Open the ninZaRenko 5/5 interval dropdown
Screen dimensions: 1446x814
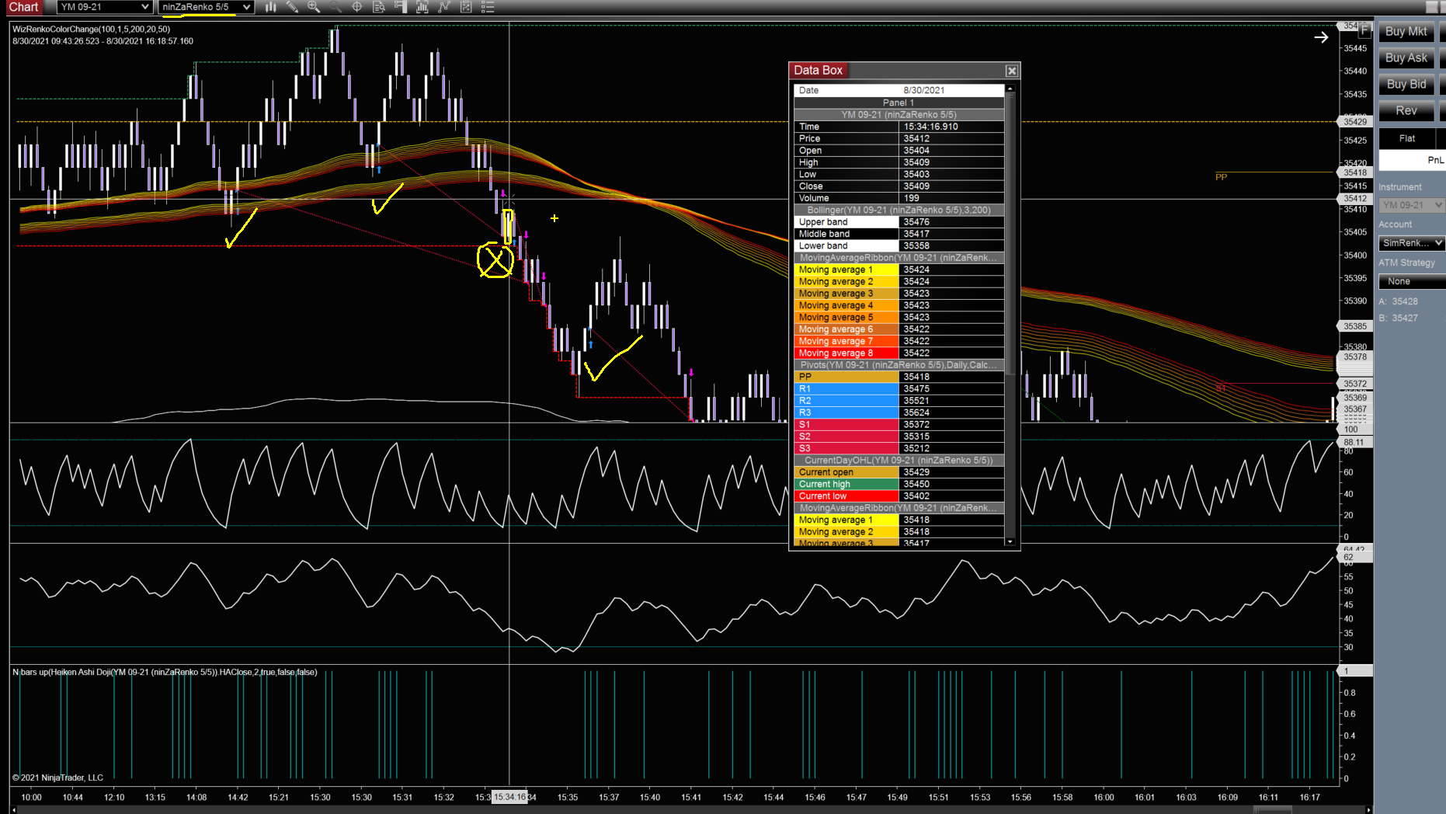[x=206, y=7]
